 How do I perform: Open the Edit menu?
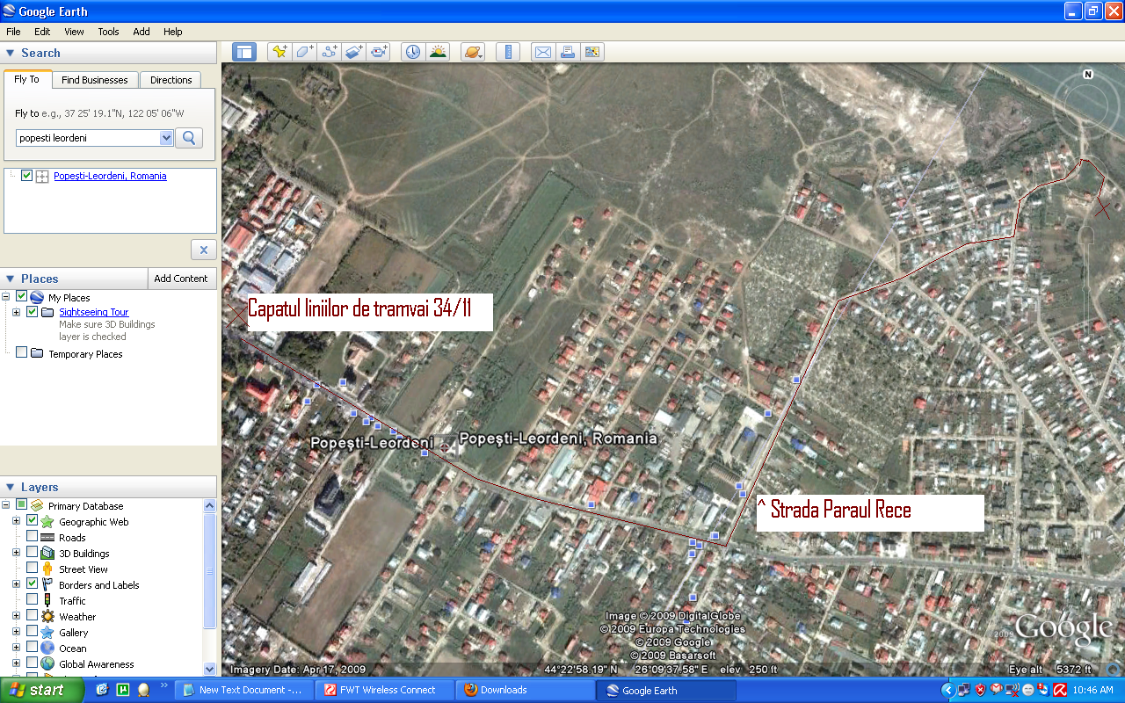pos(42,32)
